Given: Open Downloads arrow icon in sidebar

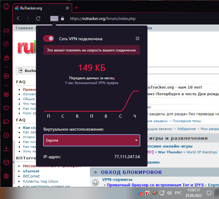Looking at the screenshot, I should (6, 149).
